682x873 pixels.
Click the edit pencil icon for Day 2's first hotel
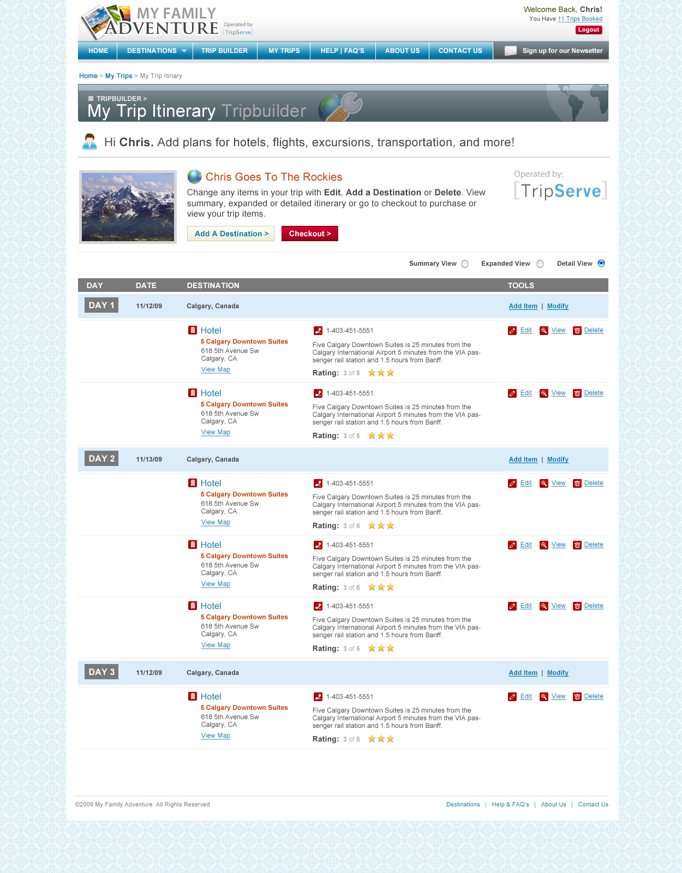(512, 483)
